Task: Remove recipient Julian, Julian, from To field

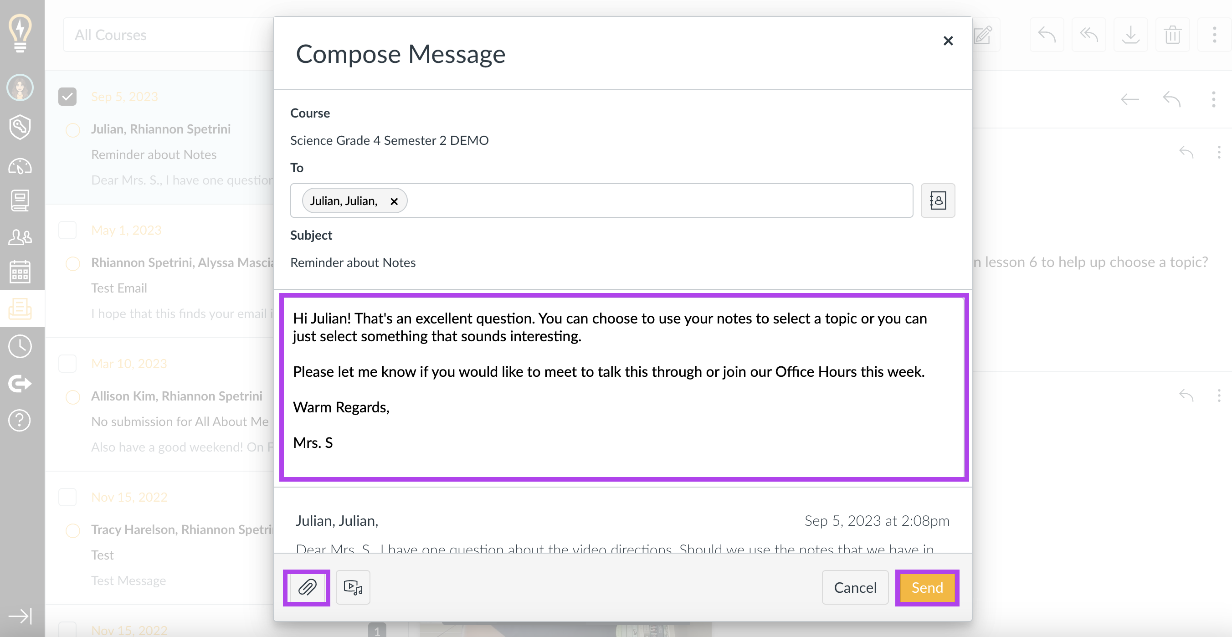Action: [x=394, y=201]
